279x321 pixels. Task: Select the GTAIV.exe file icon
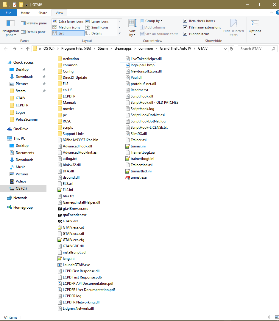click(60, 221)
